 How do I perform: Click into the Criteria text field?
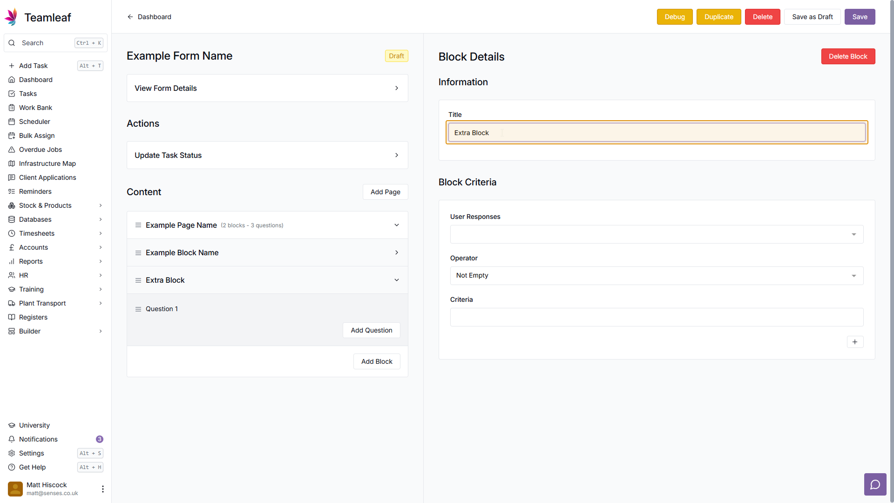(656, 317)
